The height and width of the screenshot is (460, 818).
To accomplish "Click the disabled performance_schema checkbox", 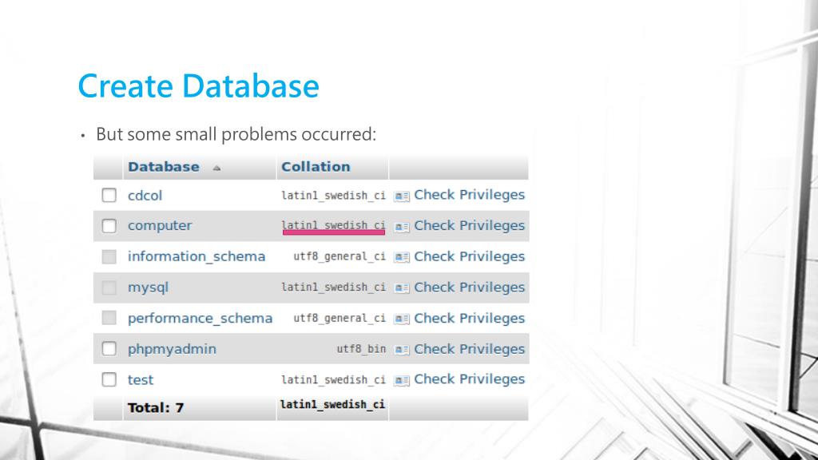I will pyautogui.click(x=109, y=318).
